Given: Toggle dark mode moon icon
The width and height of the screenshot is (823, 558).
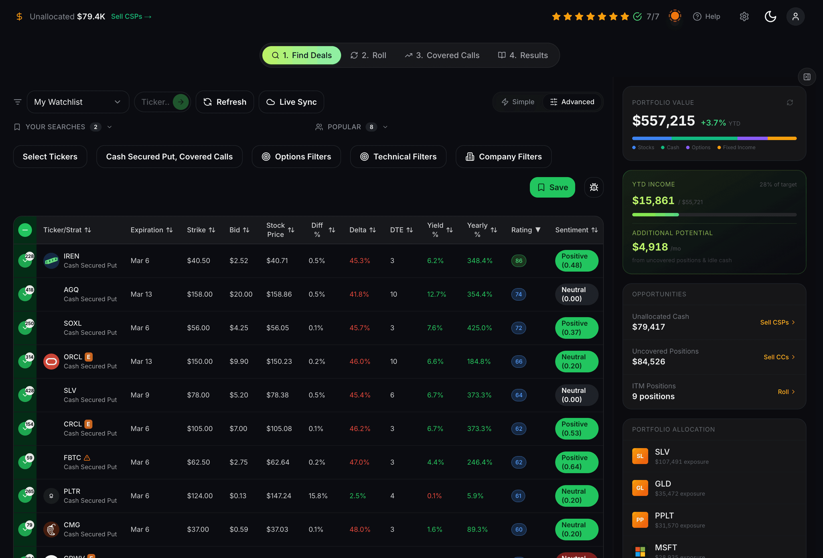Looking at the screenshot, I should (x=770, y=17).
